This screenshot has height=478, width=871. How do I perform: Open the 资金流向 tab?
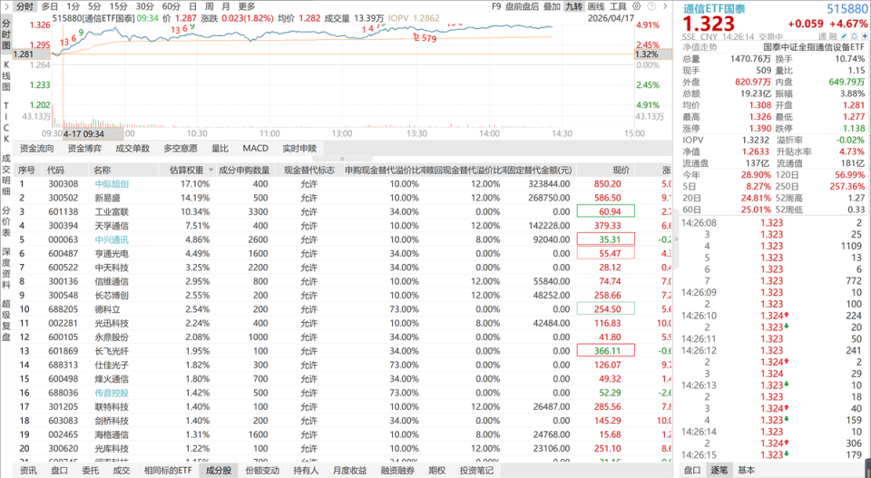pyautogui.click(x=36, y=148)
